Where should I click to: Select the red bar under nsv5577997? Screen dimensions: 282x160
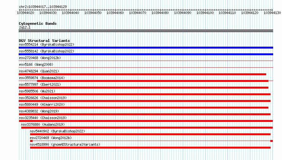(144, 88)
